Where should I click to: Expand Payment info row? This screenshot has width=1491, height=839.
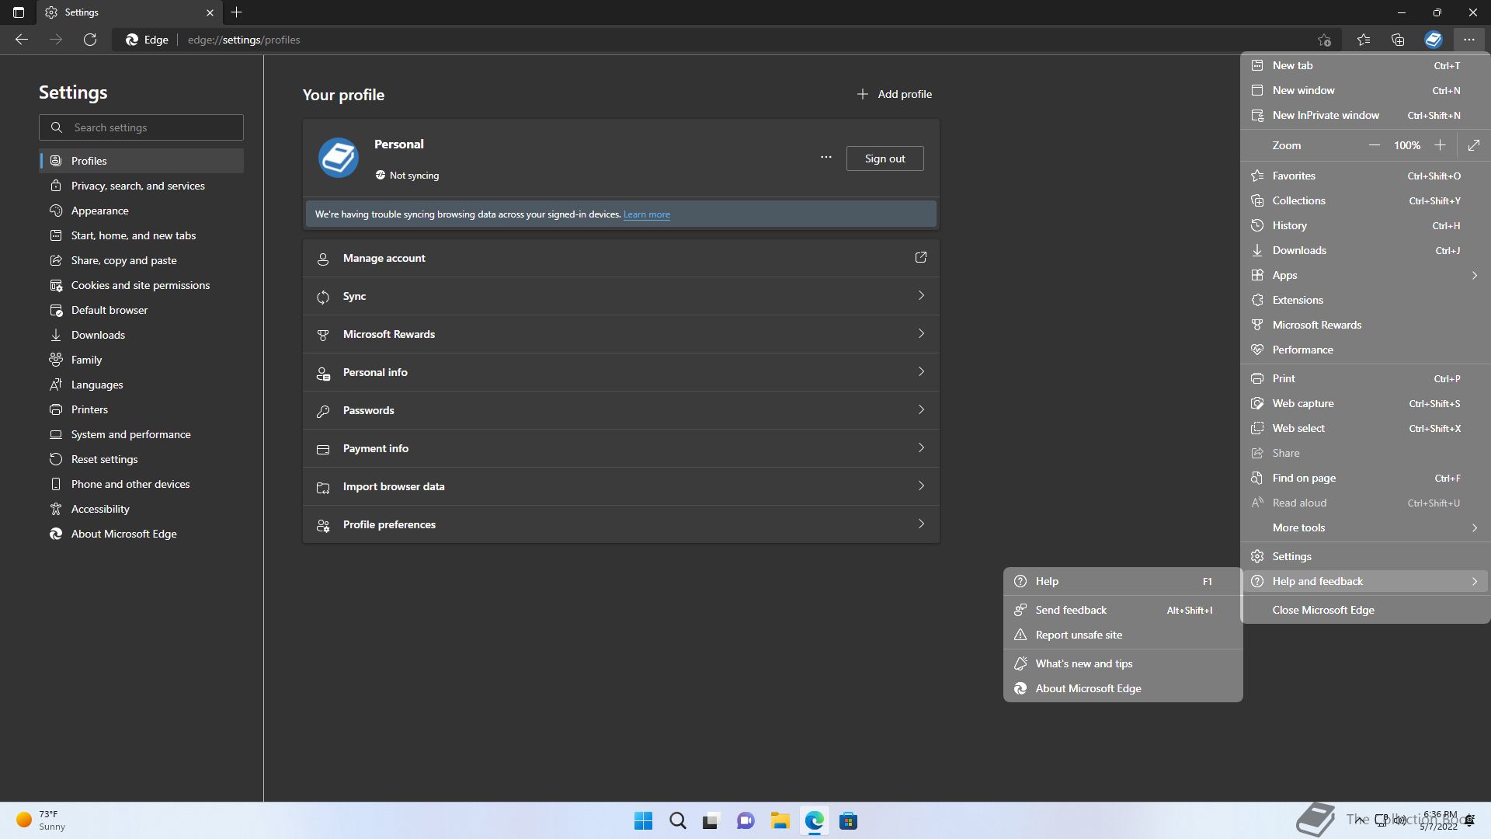621,448
